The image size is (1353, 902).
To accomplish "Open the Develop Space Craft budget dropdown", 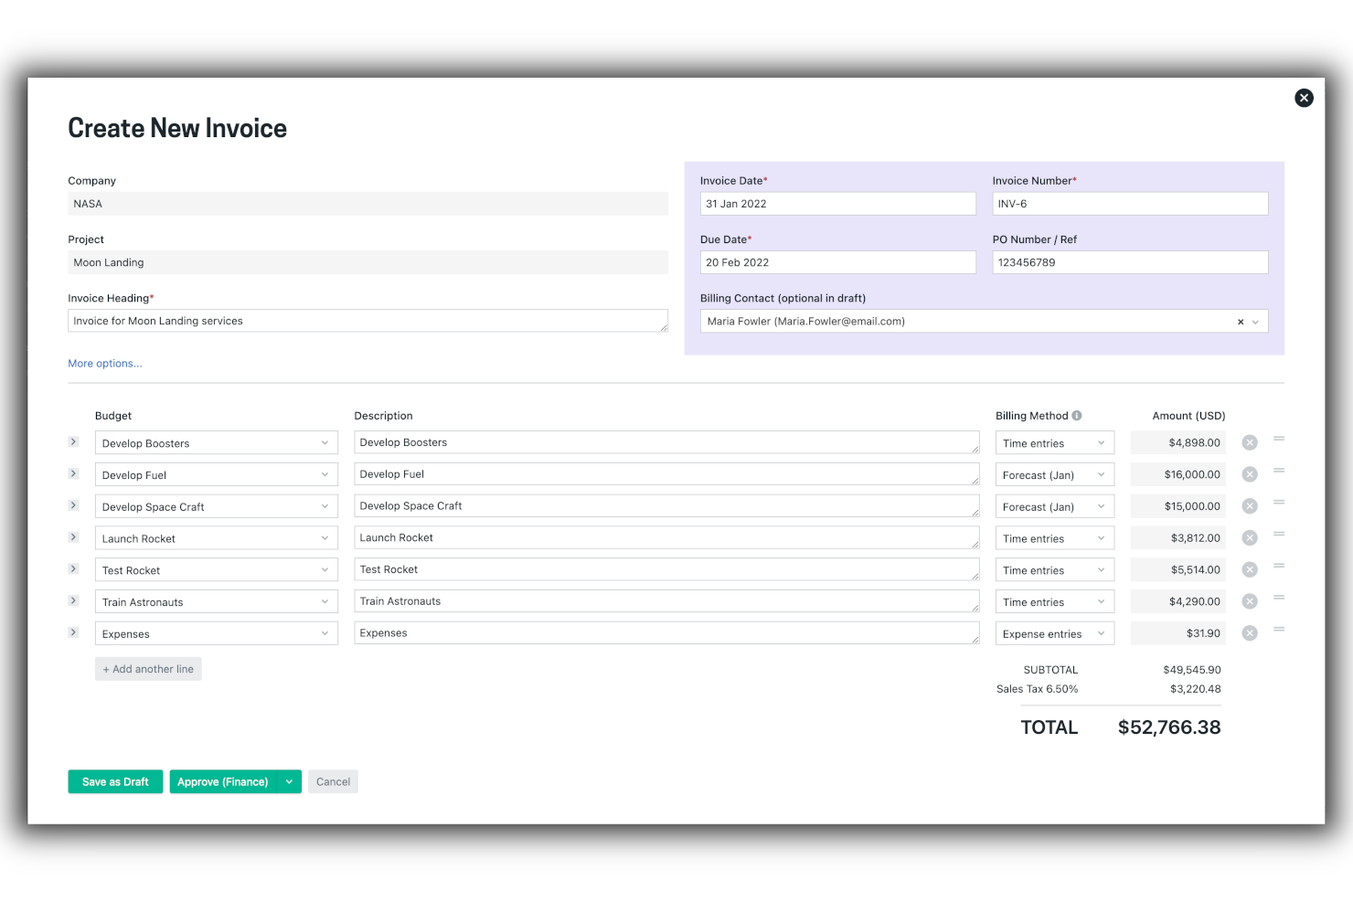I will pos(217,506).
